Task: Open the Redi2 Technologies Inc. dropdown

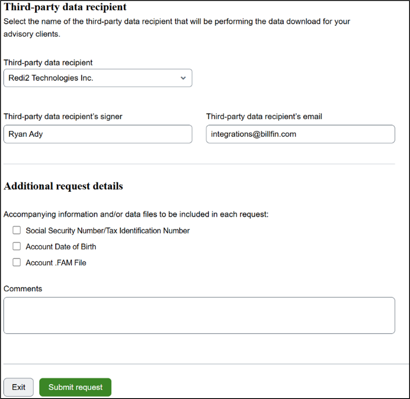Action: 98,78
